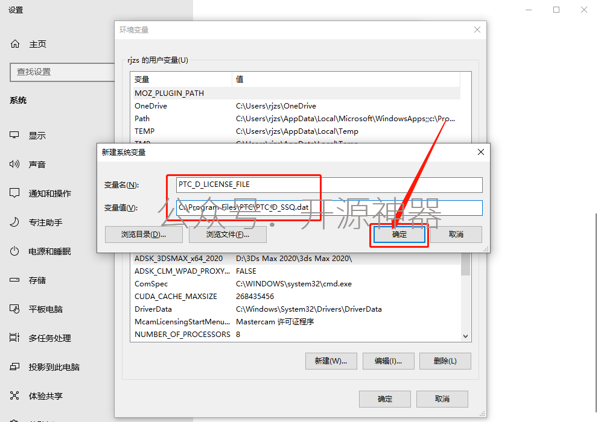Confirm new variable with highlighted 确定 button

[399, 235]
